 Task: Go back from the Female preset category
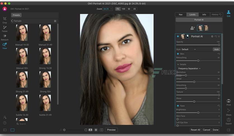click(x=12, y=21)
